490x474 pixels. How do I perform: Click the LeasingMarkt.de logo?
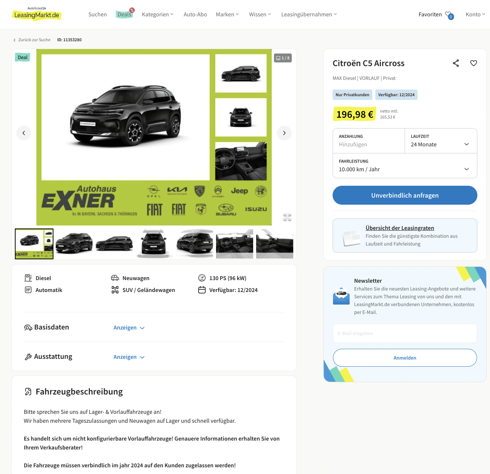[37, 14]
